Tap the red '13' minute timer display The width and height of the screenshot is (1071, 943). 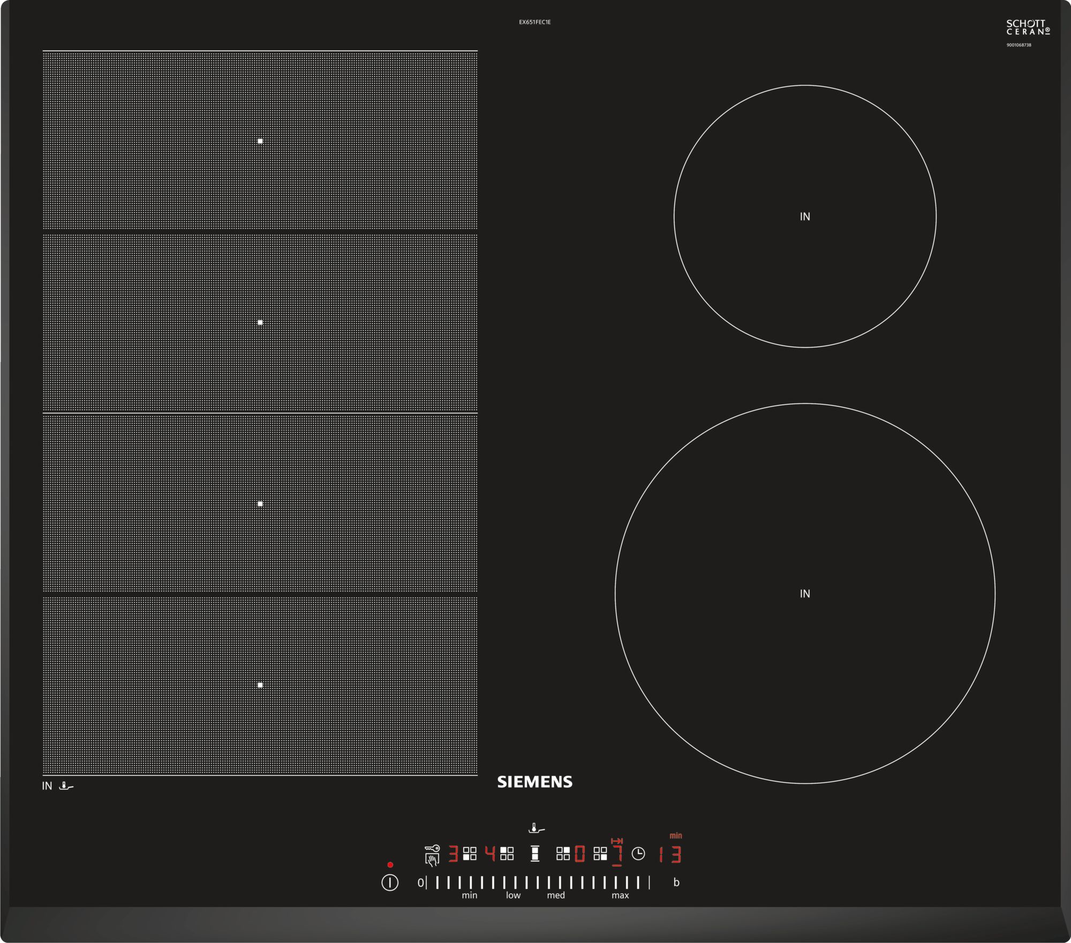click(x=670, y=854)
